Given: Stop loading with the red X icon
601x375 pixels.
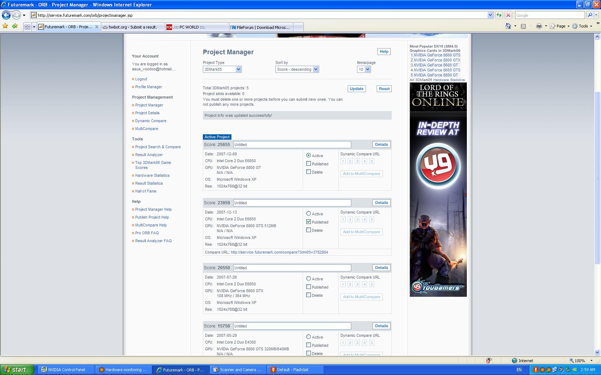Looking at the screenshot, I should coord(508,15).
